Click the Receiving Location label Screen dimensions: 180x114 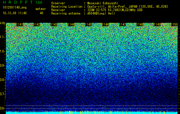point(67,7)
